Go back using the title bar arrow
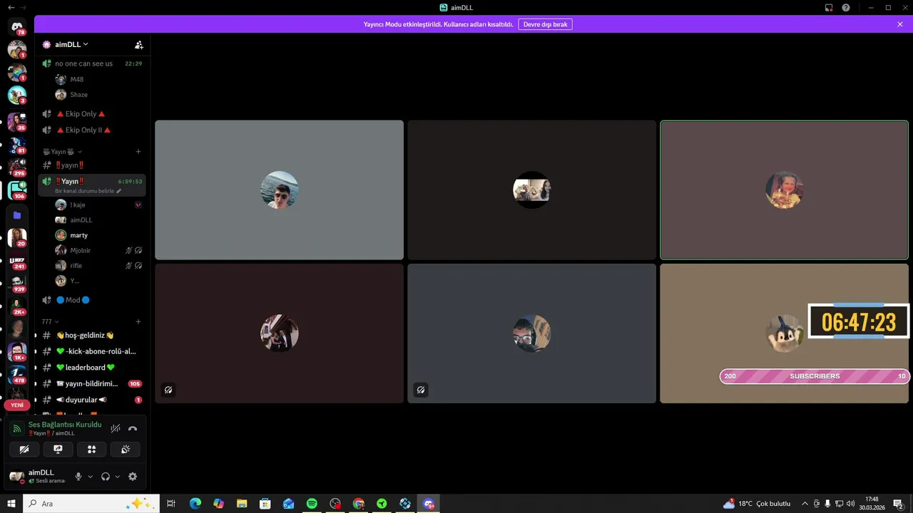The width and height of the screenshot is (913, 513). (11, 7)
